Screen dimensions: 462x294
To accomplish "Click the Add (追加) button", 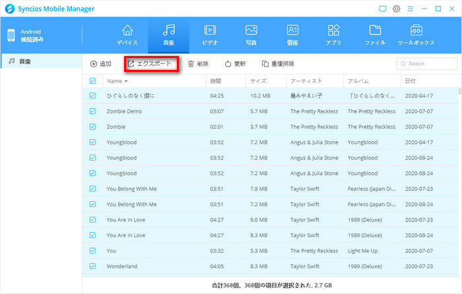I will pyautogui.click(x=101, y=64).
